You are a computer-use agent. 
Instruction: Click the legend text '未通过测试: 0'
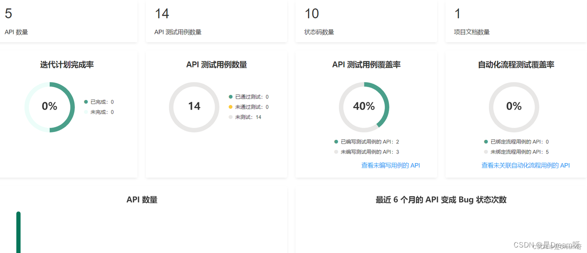(252, 107)
